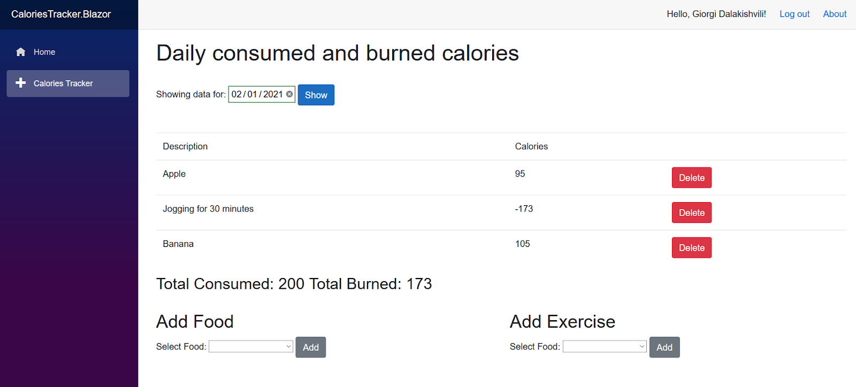Delete the Apple entry

click(x=691, y=177)
